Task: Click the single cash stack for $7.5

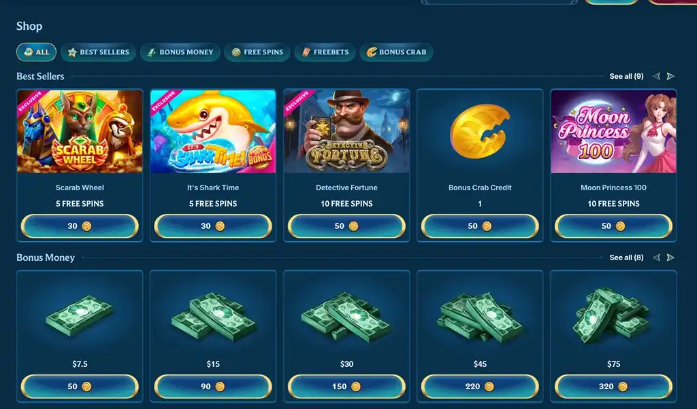Action: pos(80,316)
